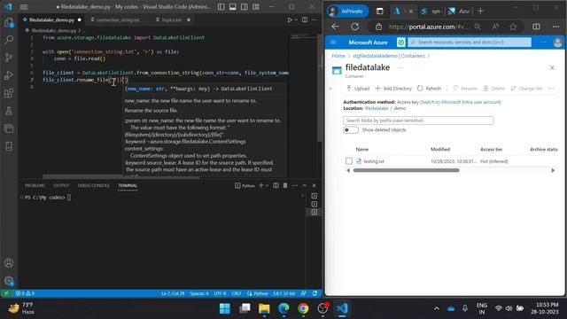
Task: Open the Windows Start menu
Action: tap(225, 308)
